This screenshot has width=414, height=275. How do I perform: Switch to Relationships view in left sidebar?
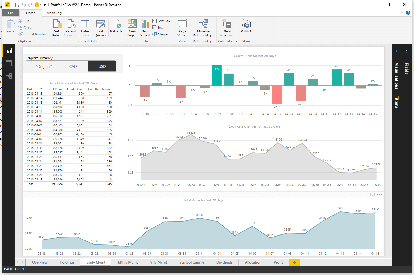point(9,76)
